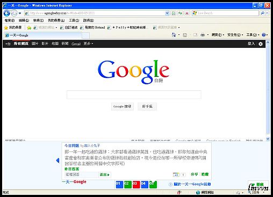Click 登入 sign in link
Viewport: 273px width, 197px height.
(251, 43)
